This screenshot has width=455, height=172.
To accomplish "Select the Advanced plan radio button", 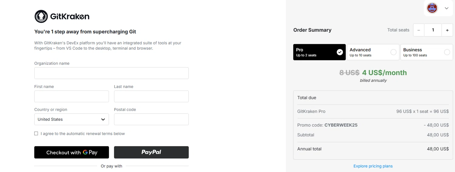I will (393, 52).
